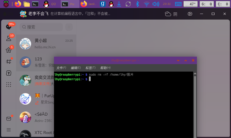The image size is (231, 138).
Task: Click the nine-dot apps grid icon
Action: pyautogui.click(x=9, y=85)
